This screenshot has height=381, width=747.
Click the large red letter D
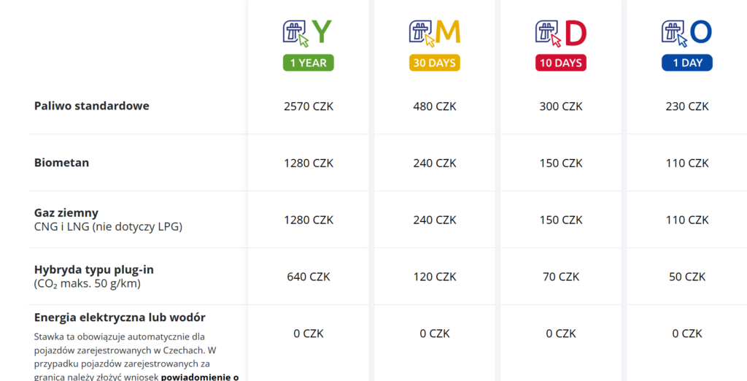(x=576, y=32)
